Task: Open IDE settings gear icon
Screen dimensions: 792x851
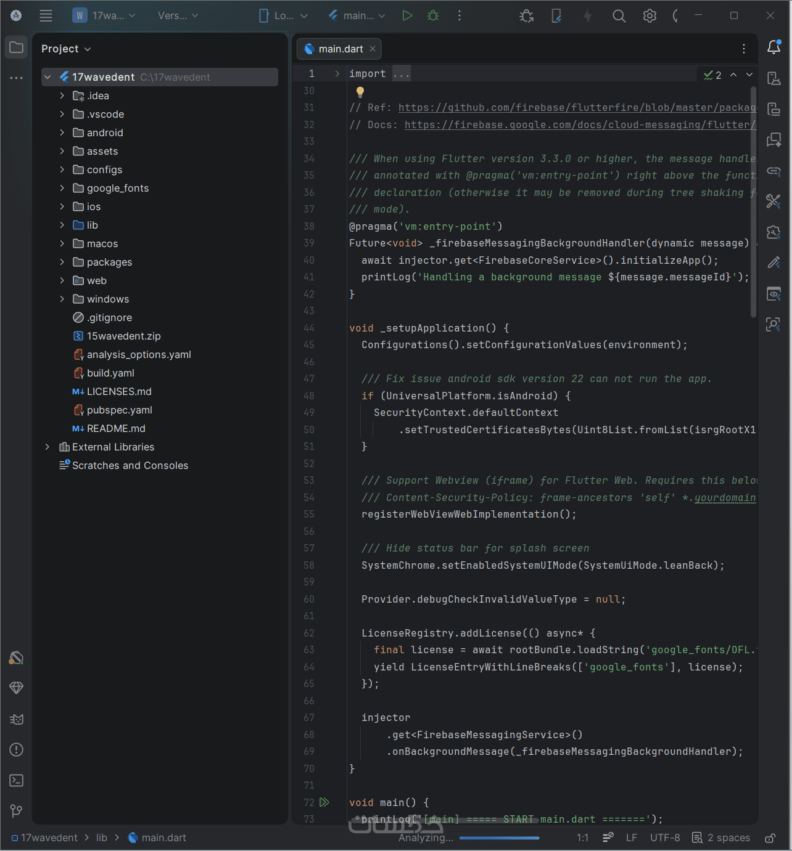Action: (650, 16)
